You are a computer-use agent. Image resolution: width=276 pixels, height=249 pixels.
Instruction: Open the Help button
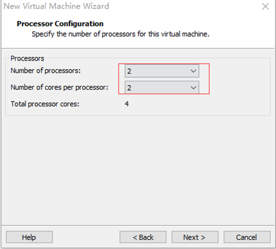click(x=29, y=237)
